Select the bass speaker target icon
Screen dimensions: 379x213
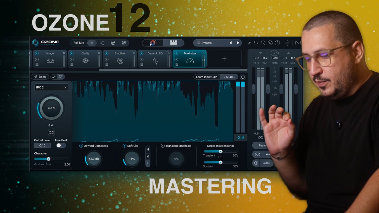[124, 43]
